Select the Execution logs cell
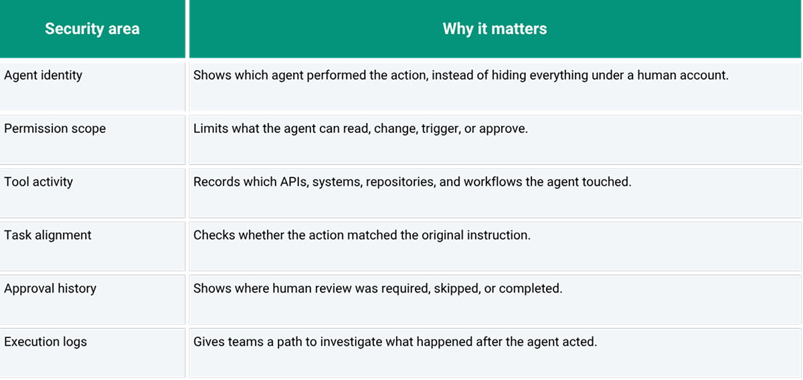Screen dimensions: 803x380 [92, 353]
